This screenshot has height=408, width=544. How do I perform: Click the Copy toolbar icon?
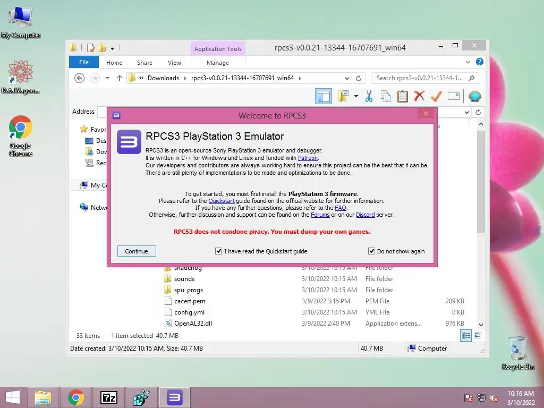tap(386, 96)
